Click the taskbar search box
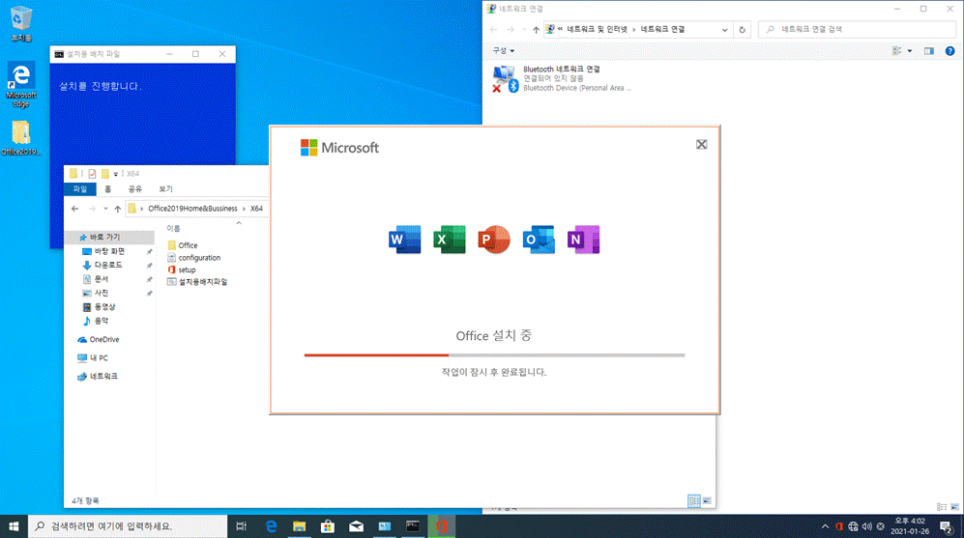This screenshot has width=964, height=538. click(128, 526)
